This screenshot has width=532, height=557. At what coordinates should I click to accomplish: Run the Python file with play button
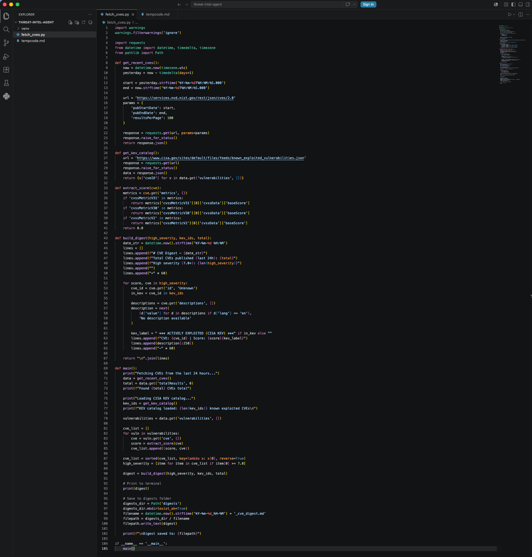(x=510, y=14)
